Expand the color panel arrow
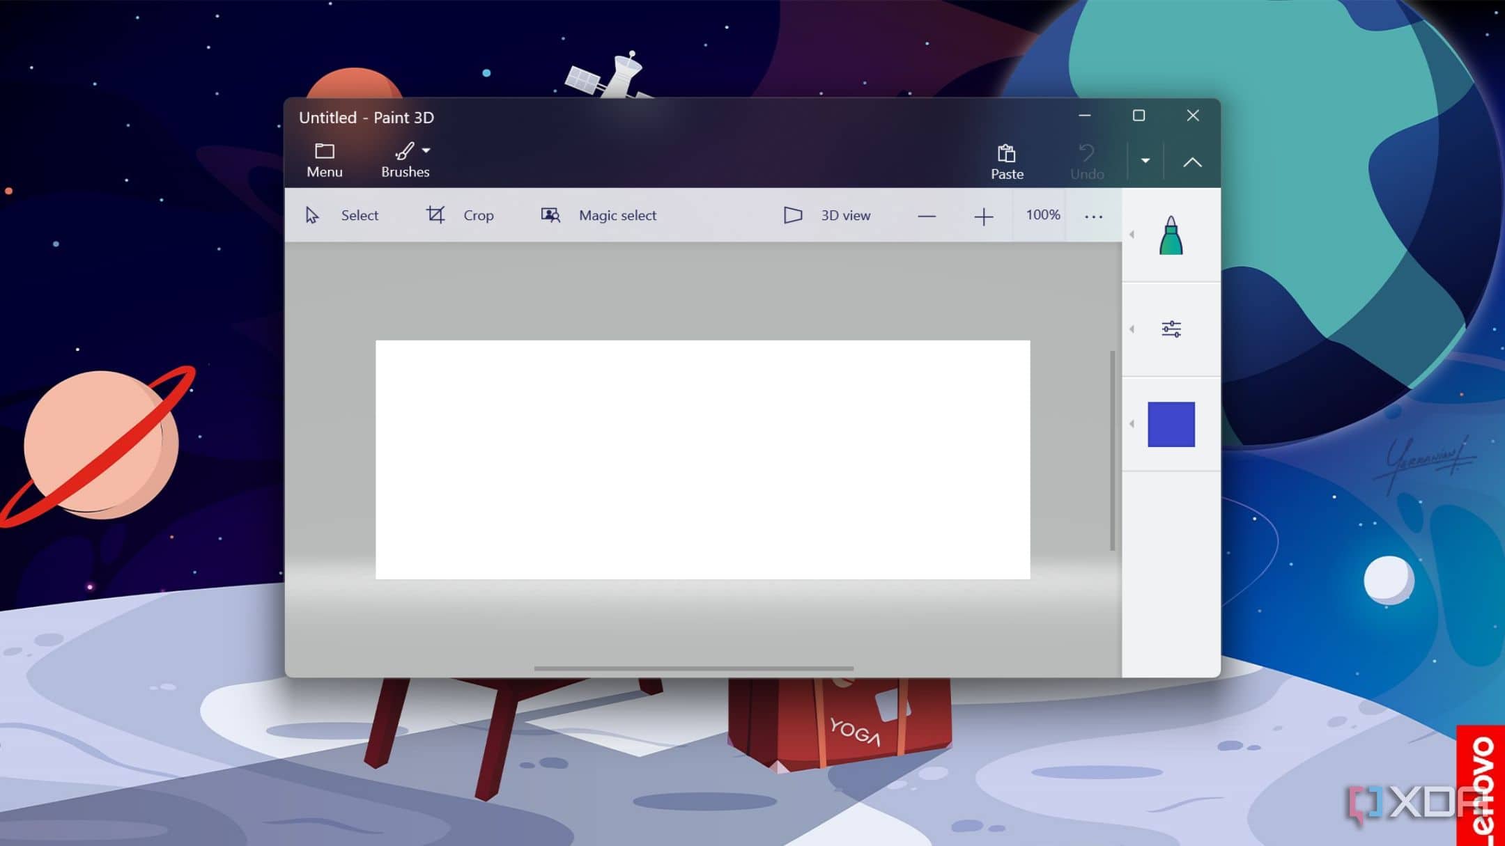Image resolution: width=1505 pixels, height=846 pixels. point(1132,424)
